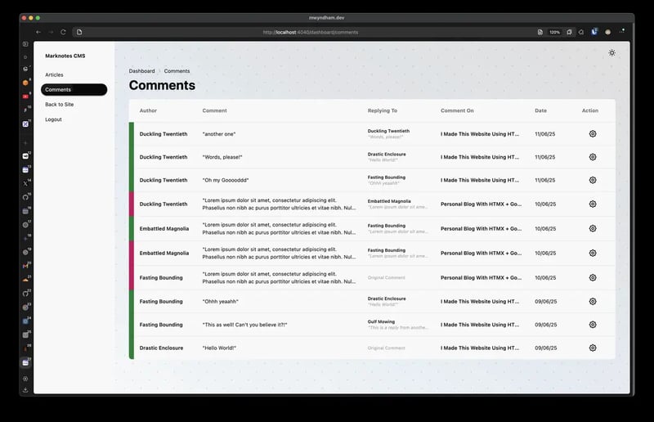Click the localhost address bar
This screenshot has width=654, height=422.
pyautogui.click(x=311, y=32)
